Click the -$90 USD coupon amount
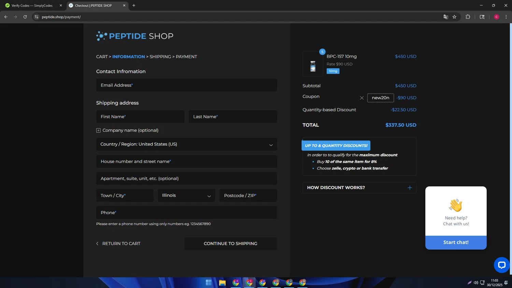Screen dimensions: 512x288 coord(407,98)
